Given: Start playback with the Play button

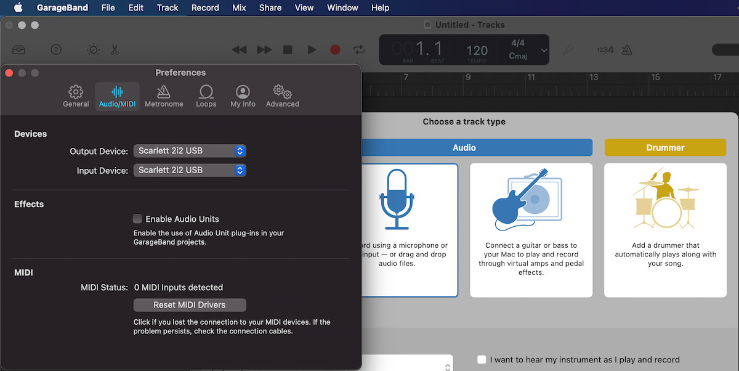Looking at the screenshot, I should 312,50.
